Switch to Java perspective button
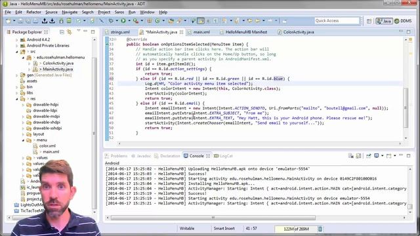Viewport: 420px width, 236px height. coord(384,21)
